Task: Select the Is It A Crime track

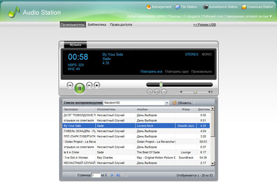Action: pyautogui.click(x=136, y=152)
